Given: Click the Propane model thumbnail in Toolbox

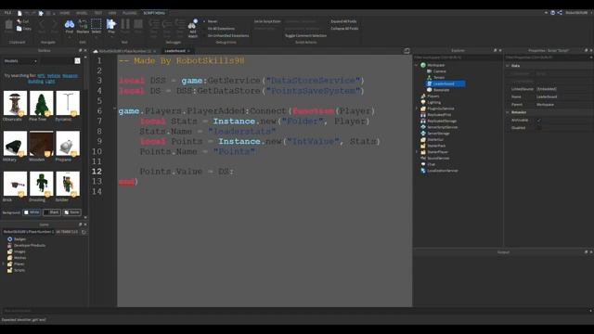Looking at the screenshot, I should coord(68,144).
